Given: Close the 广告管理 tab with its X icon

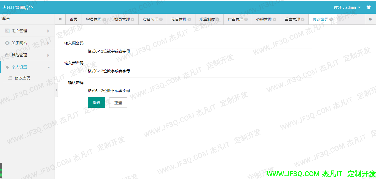Looking at the screenshot, I should (246, 19).
